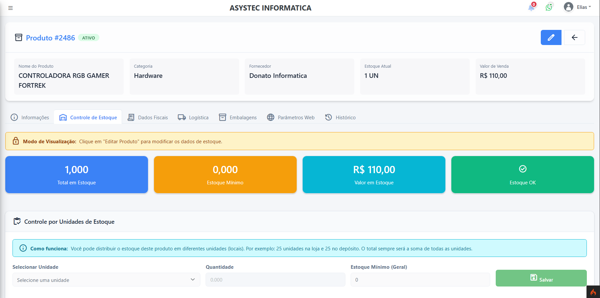The width and height of the screenshot is (600, 298).
Task: Open the WhatsApp icon in the header
Action: click(549, 7)
